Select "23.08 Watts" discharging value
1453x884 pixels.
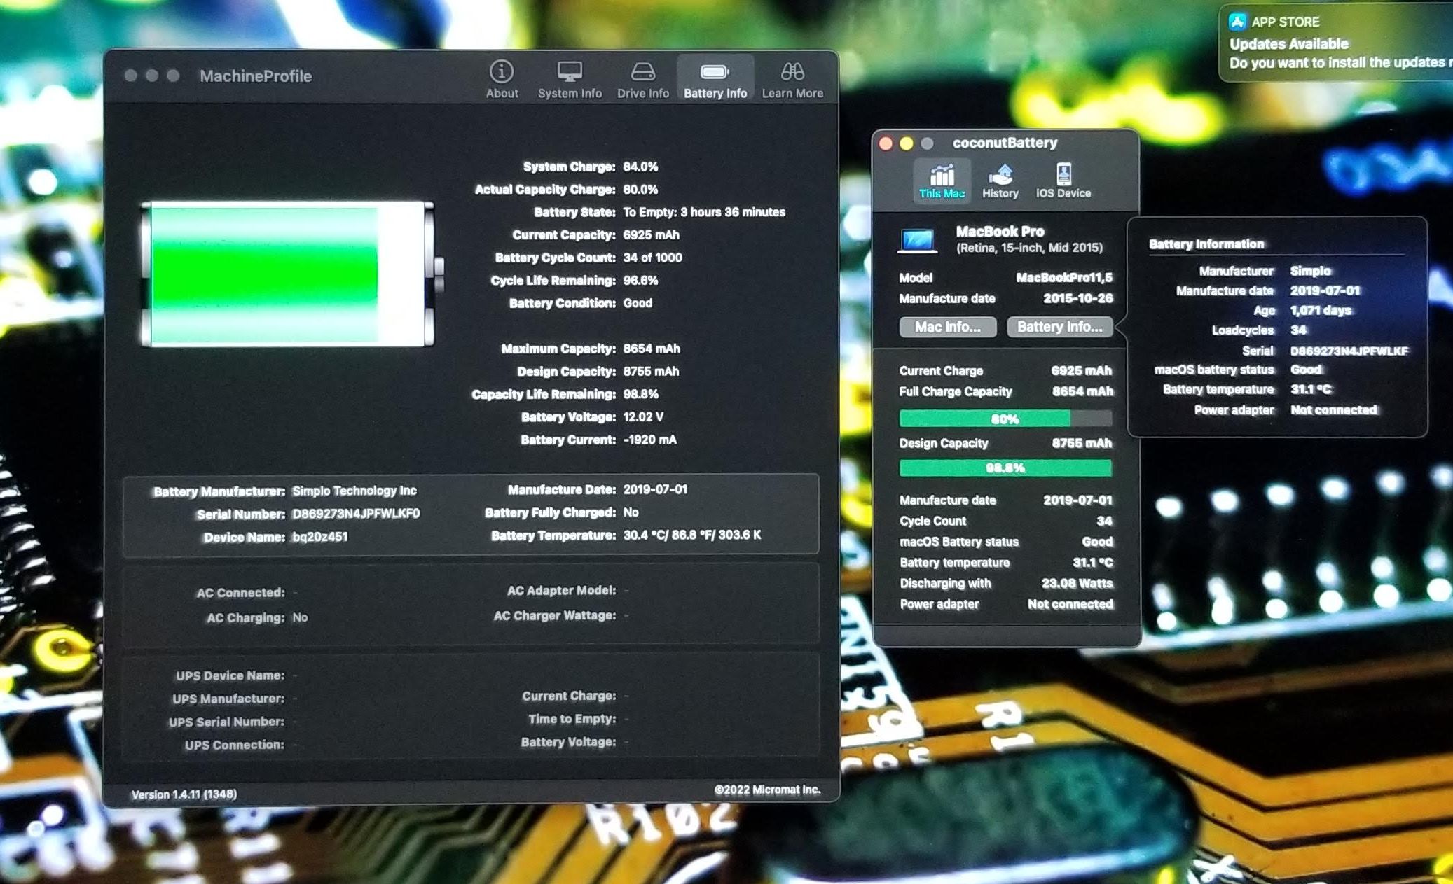[x=1077, y=583]
